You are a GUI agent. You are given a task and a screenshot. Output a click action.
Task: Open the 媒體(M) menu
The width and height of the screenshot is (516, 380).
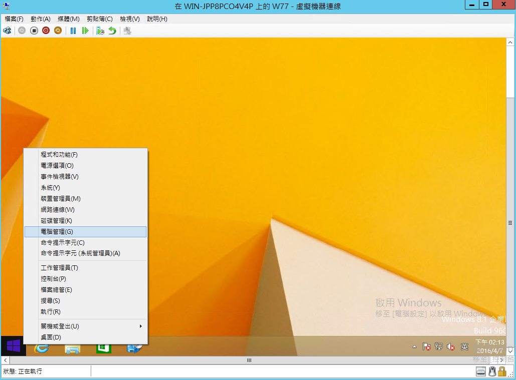tap(68, 19)
